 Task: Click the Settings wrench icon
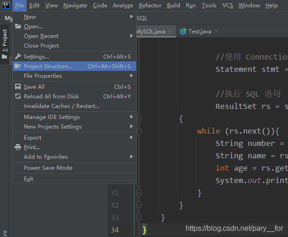(18, 57)
